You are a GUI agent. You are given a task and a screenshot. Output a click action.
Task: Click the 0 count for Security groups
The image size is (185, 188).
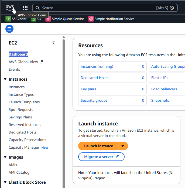click(143, 100)
